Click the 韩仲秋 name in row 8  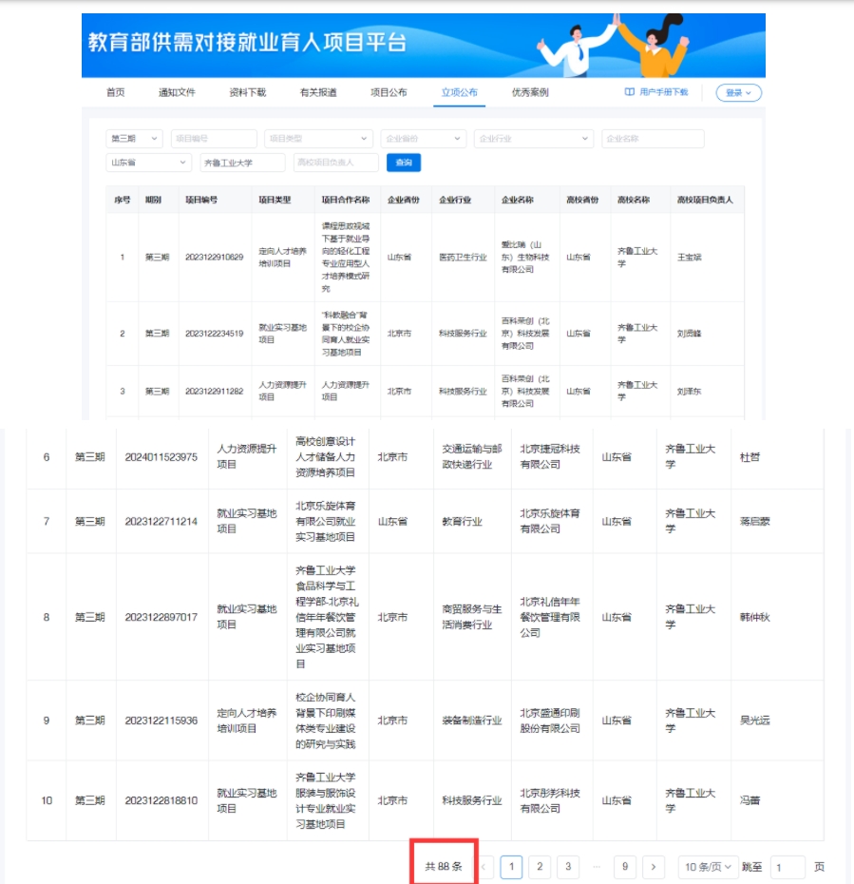pyautogui.click(x=755, y=617)
